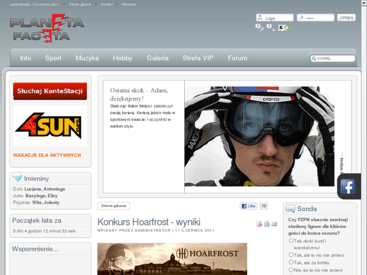Click the forgot username icon
The height and width of the screenshot is (275, 367).
pyautogui.click(x=271, y=28)
